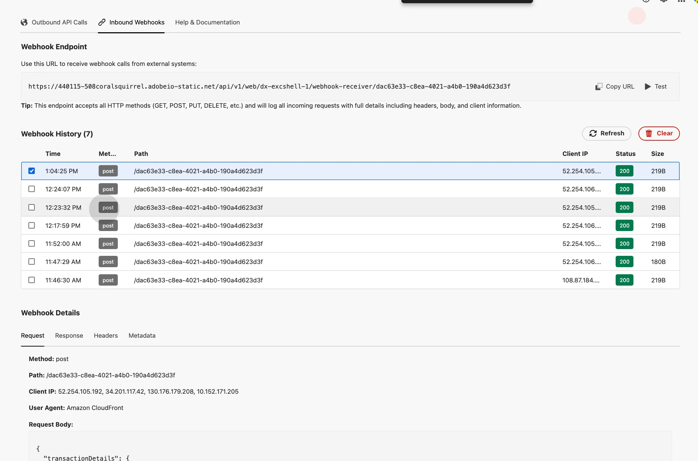The width and height of the screenshot is (698, 461).
Task: Check the 11:46:30 AM webhook row
Action: [x=32, y=280]
